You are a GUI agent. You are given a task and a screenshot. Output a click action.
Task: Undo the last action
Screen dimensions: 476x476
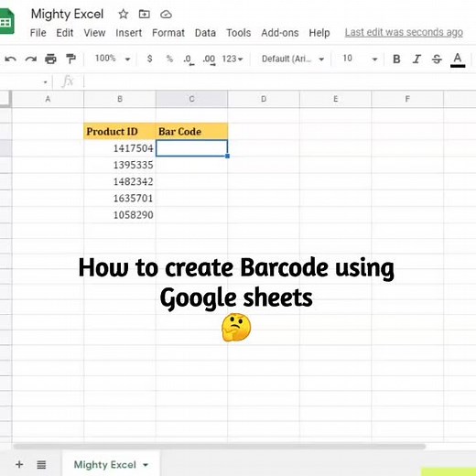(11, 59)
